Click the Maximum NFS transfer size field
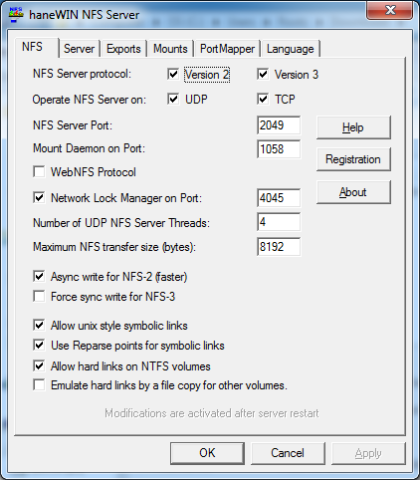Screen dimensions: 420x480 click(279, 247)
